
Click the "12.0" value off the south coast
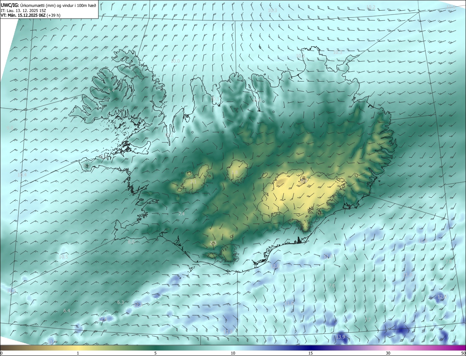click(275, 266)
